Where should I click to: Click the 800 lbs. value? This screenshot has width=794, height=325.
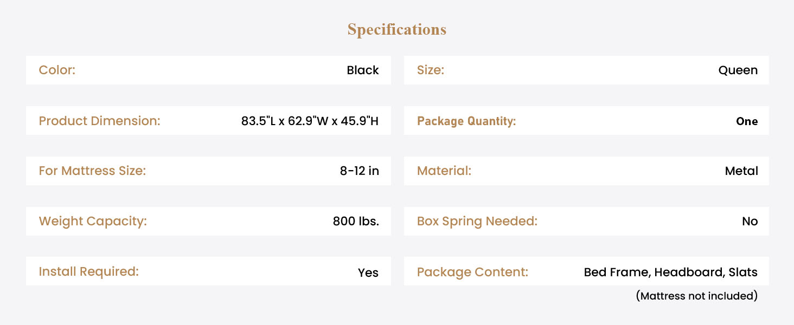tap(356, 221)
